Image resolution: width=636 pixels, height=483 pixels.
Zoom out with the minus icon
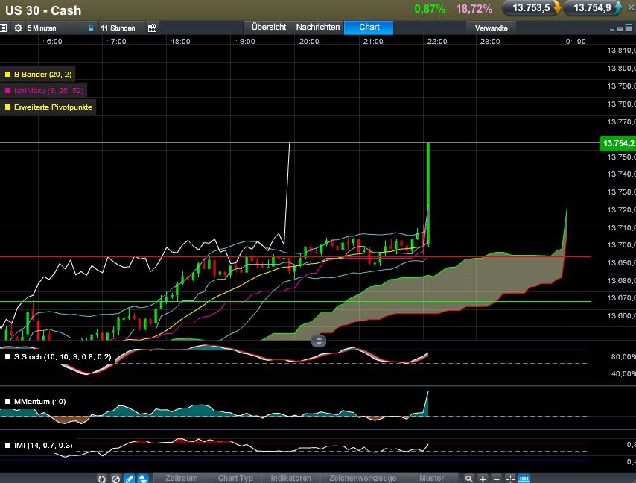[x=497, y=479]
